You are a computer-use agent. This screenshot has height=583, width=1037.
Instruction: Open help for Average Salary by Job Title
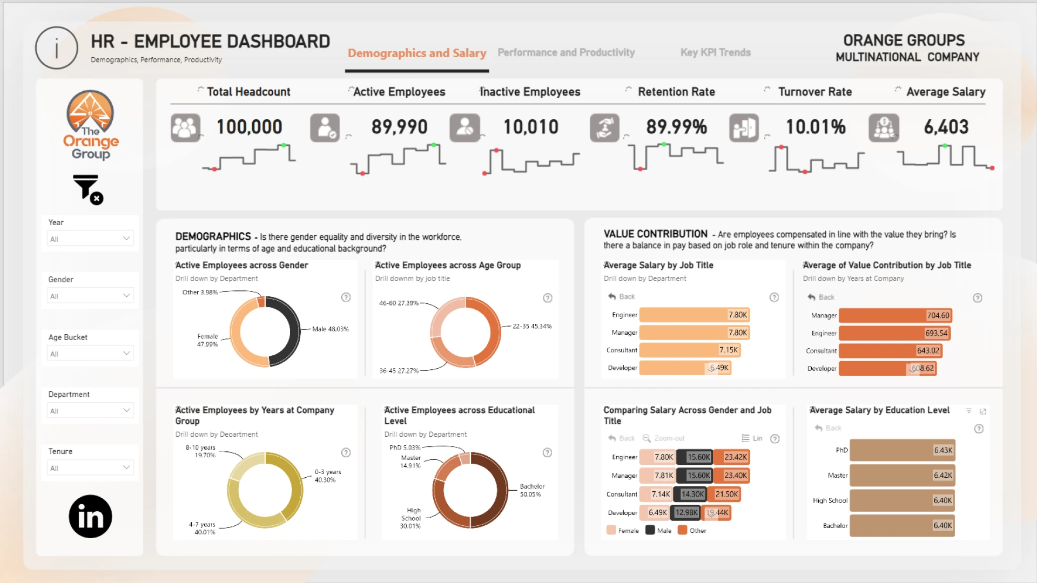[774, 297]
